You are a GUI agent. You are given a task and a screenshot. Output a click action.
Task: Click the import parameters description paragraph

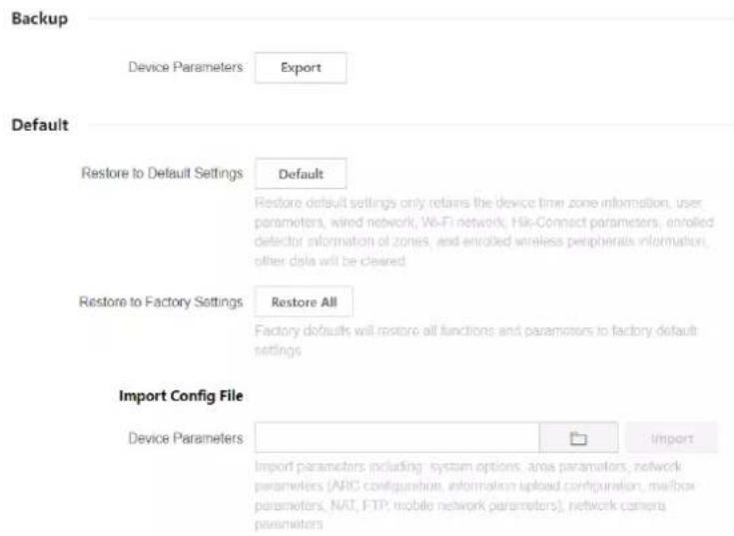pos(474,495)
